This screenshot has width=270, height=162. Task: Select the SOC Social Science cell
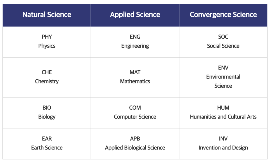(223, 42)
